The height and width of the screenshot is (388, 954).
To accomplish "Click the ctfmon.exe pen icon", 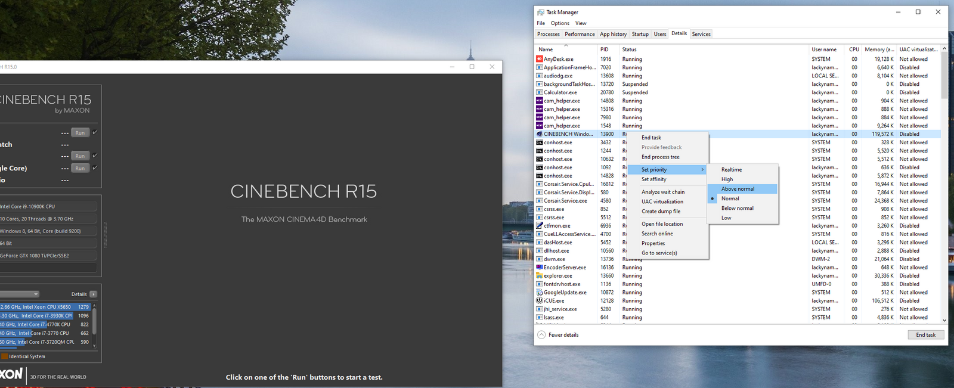I will (540, 226).
